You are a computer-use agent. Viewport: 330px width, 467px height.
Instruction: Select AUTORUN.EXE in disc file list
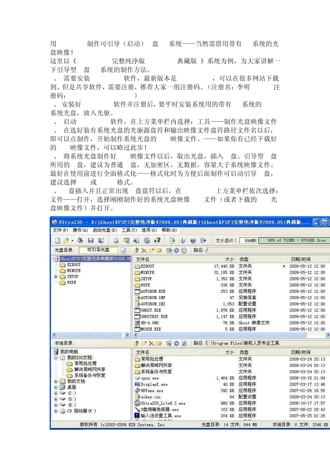point(153,291)
